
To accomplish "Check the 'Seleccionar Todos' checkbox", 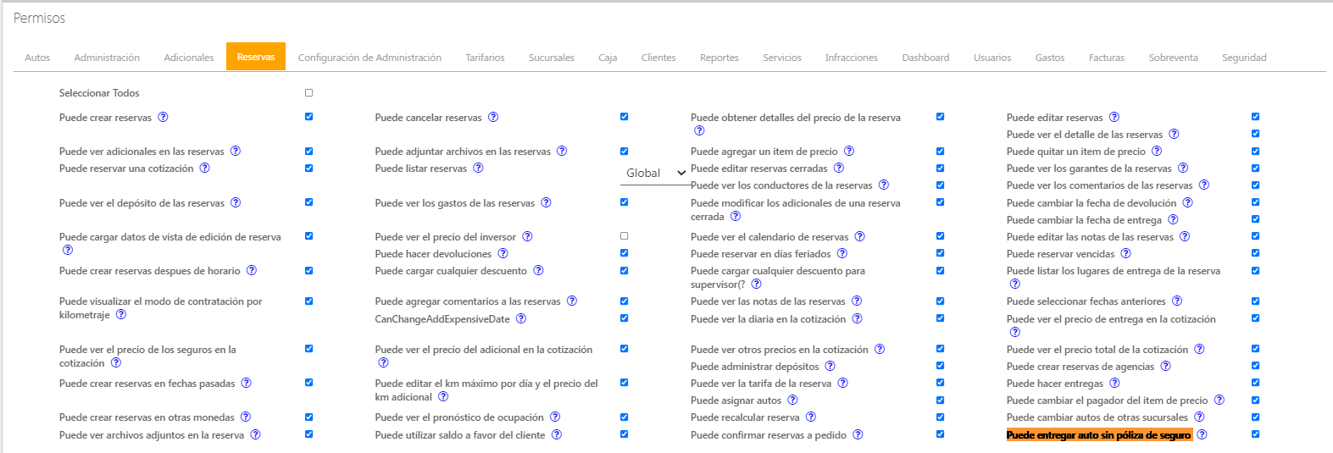I will [308, 93].
